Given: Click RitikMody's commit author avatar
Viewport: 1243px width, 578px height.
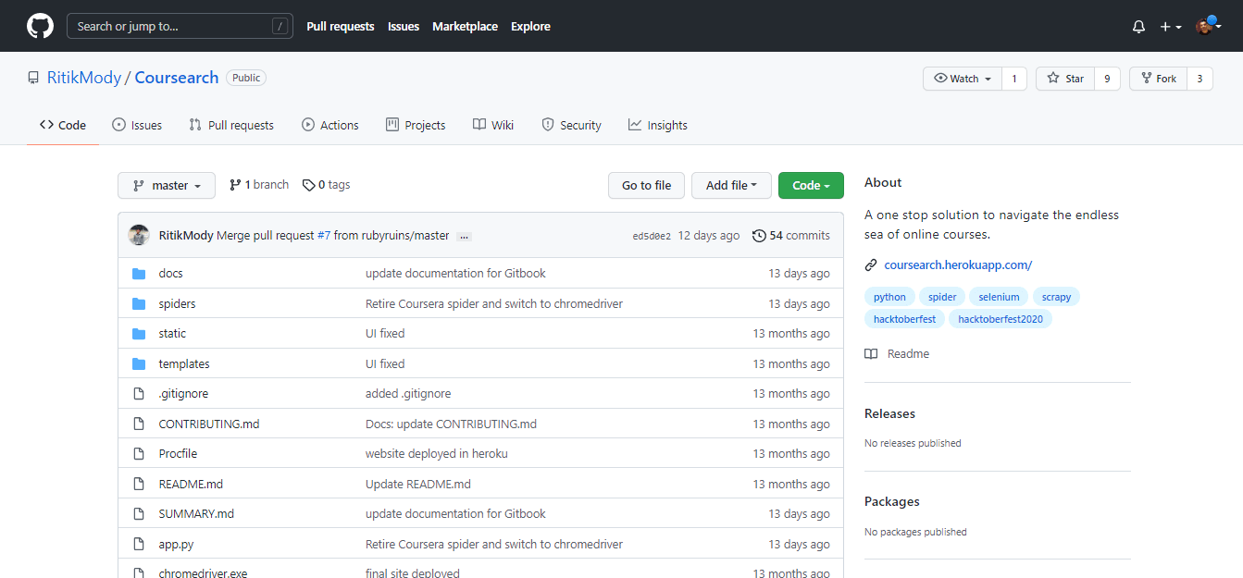Looking at the screenshot, I should click(x=139, y=236).
